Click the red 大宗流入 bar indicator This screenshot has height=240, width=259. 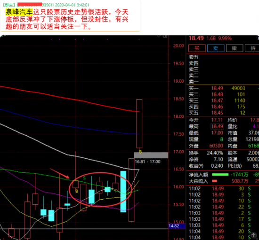pyautogui.click(x=214, y=181)
